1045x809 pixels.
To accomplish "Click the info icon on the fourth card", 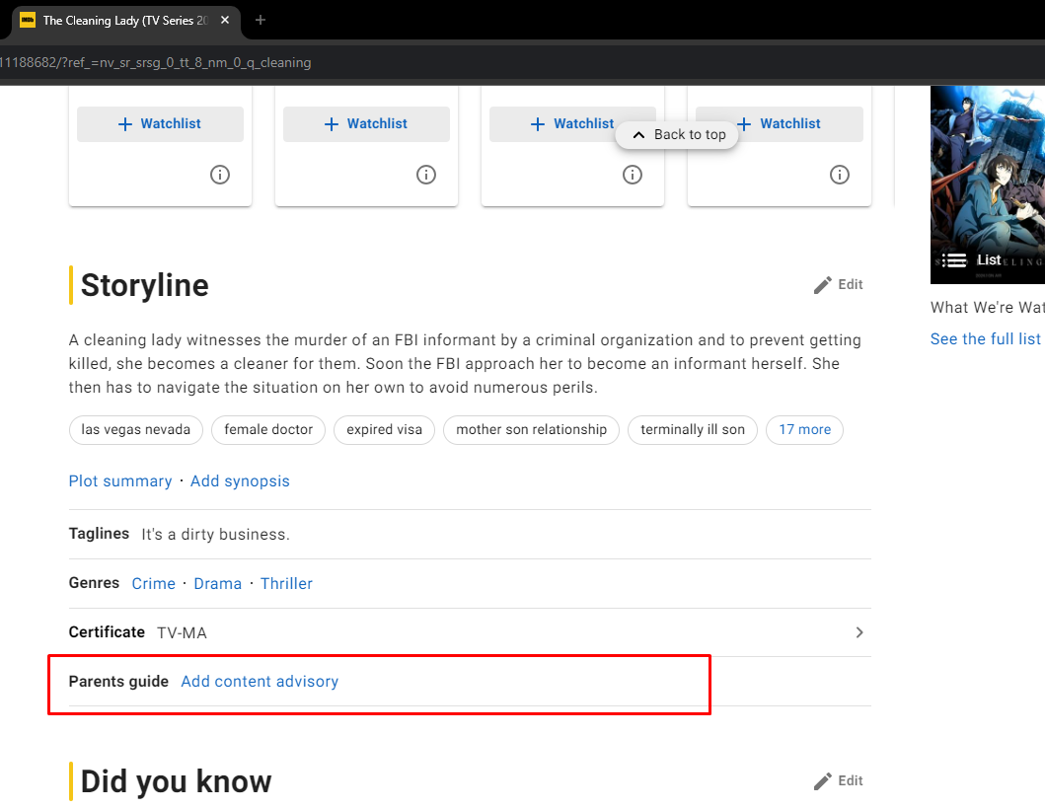I will [839, 175].
